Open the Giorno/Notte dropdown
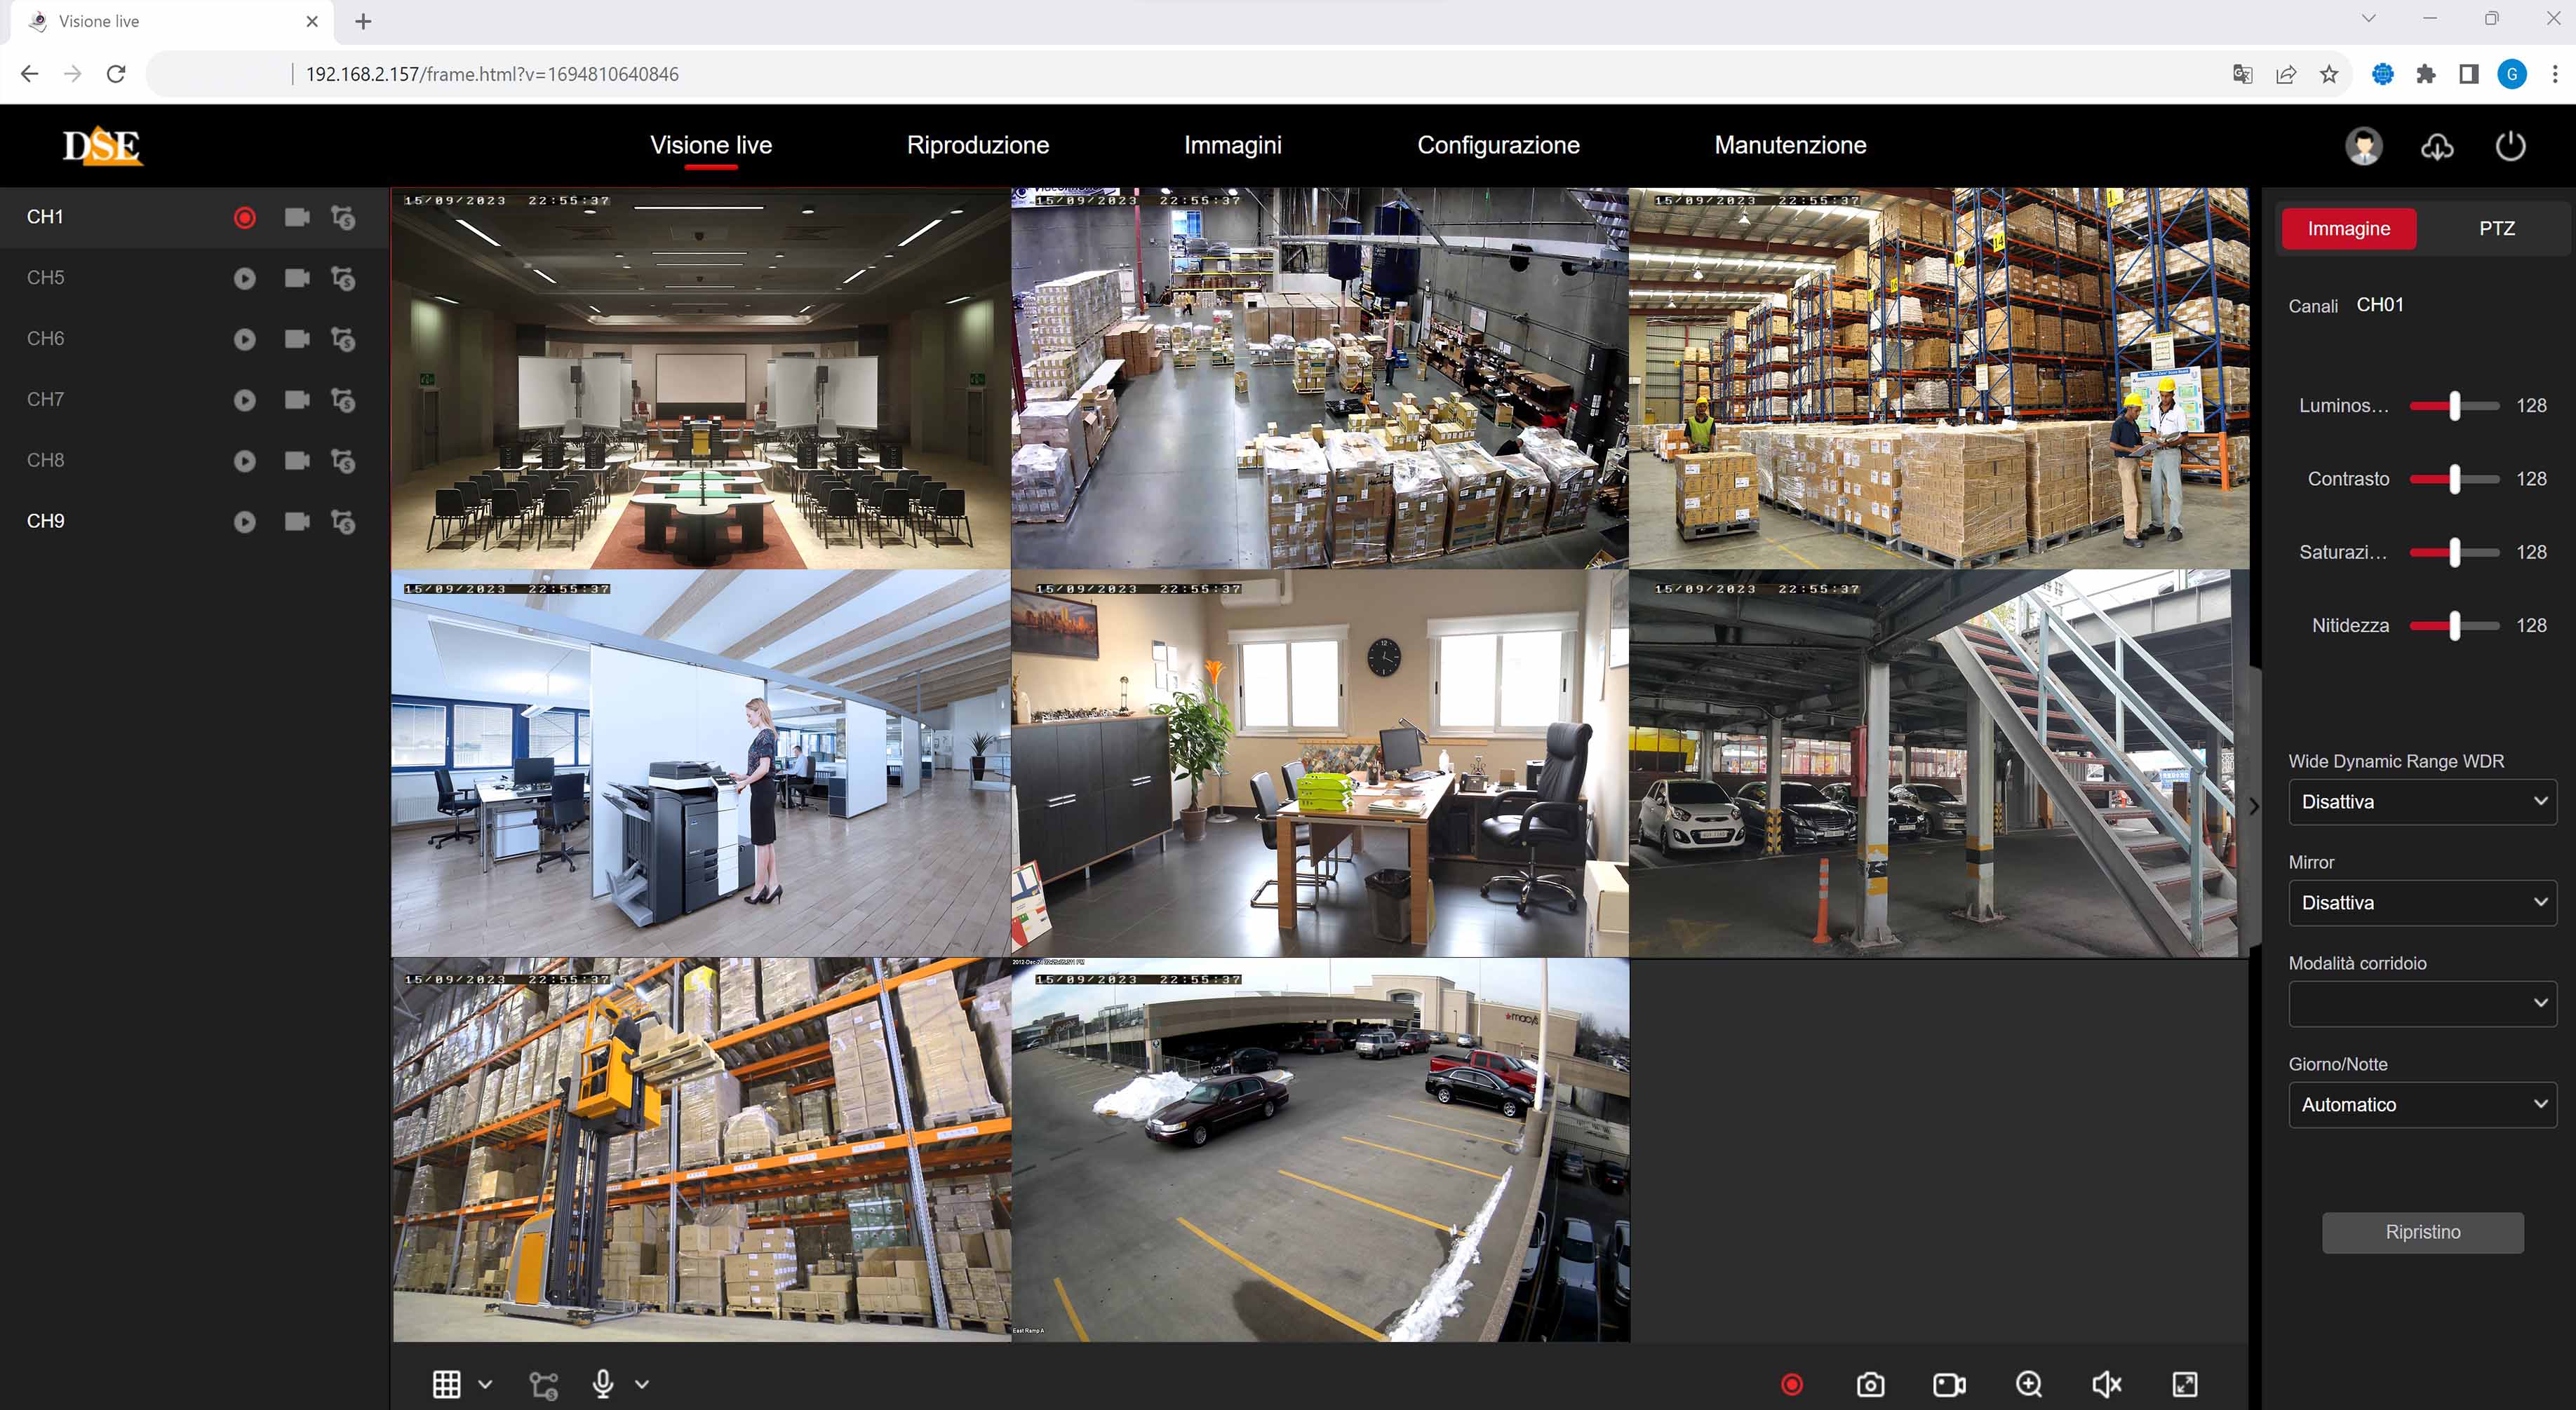2576x1410 pixels. point(2422,1104)
